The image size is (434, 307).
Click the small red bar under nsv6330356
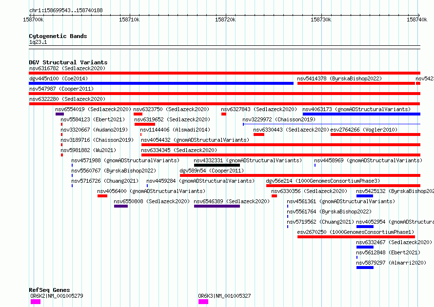pos(274,196)
